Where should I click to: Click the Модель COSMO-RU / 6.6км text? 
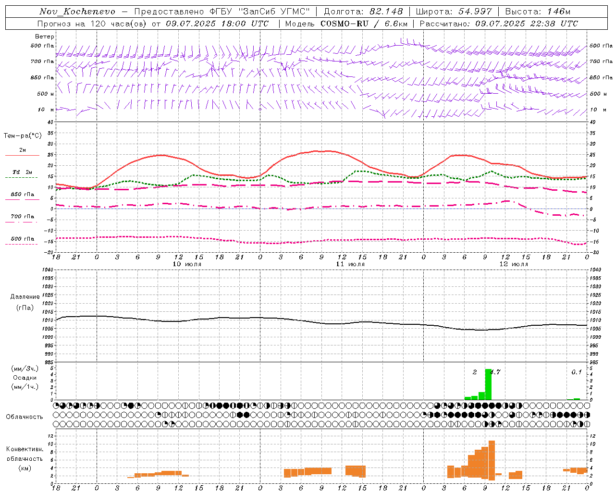pyautogui.click(x=346, y=24)
